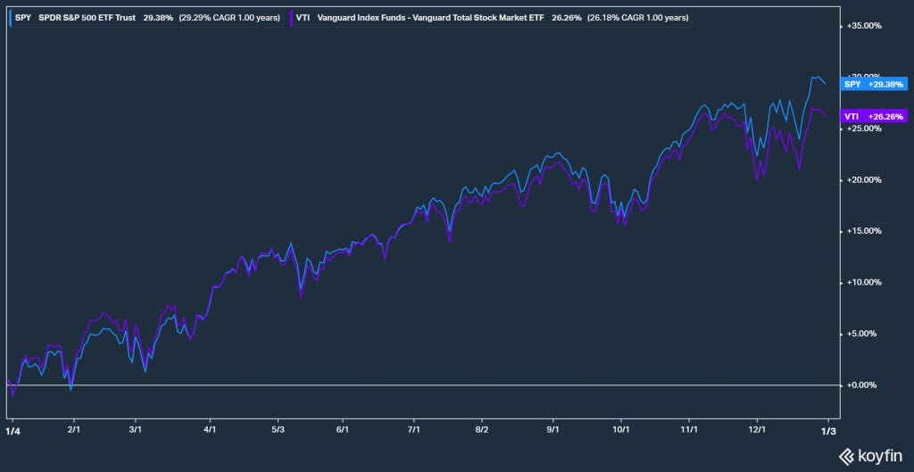Click the 1/4 date label on x-axis
Viewport: 914px width, 472px height.
tap(12, 430)
